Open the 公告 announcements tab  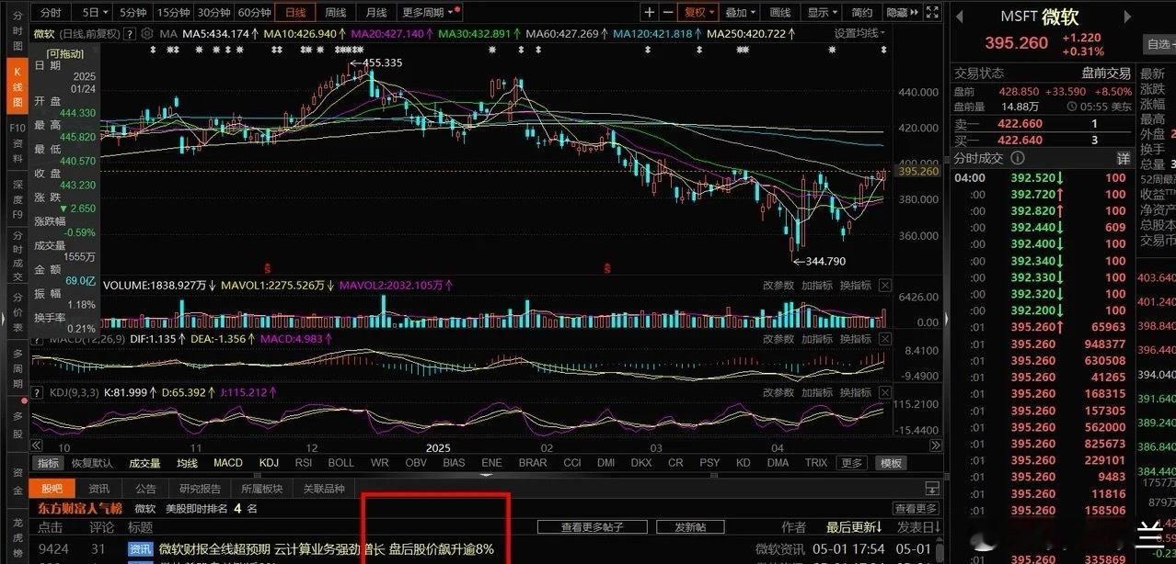[x=145, y=489]
